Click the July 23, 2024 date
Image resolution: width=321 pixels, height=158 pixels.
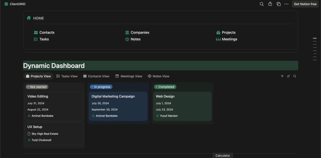(x=165, y=110)
